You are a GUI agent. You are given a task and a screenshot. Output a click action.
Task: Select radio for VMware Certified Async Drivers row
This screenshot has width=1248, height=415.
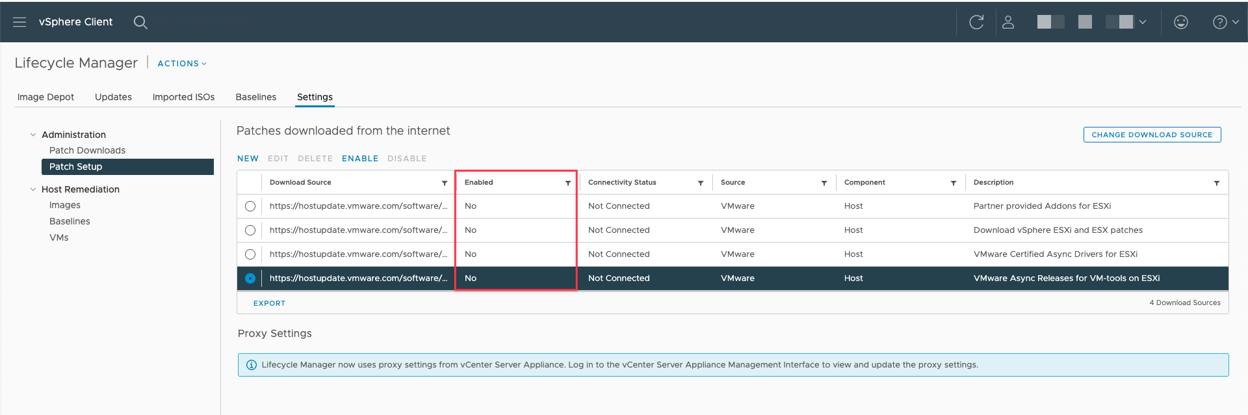coord(250,254)
